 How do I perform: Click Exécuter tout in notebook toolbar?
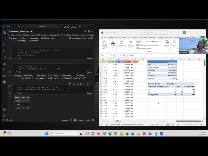click(x=48, y=38)
